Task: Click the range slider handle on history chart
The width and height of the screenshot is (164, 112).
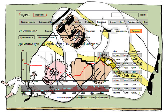Action: tap(109, 88)
